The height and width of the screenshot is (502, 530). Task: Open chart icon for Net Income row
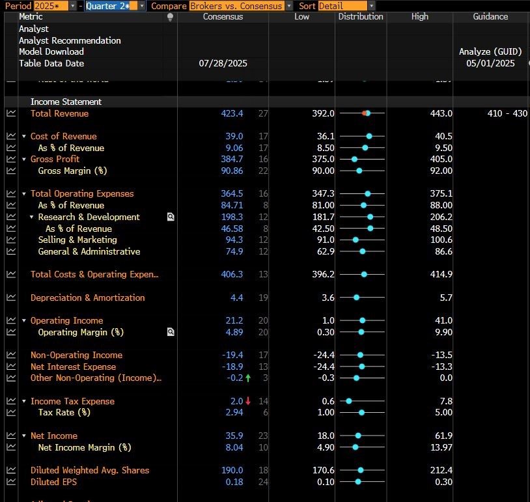point(11,436)
